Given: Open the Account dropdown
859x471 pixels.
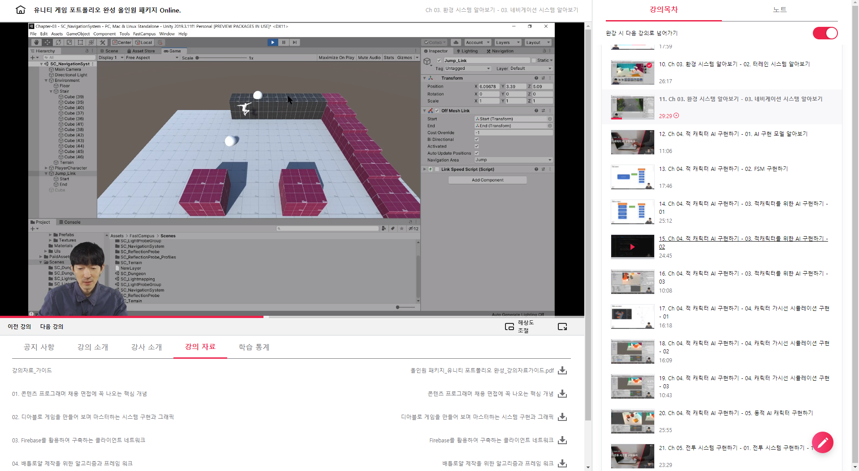Looking at the screenshot, I should [478, 42].
